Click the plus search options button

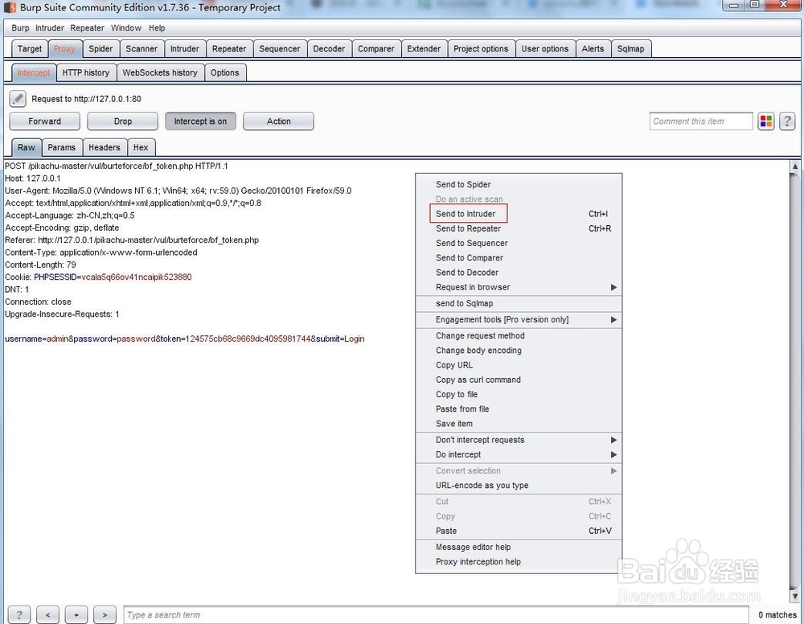tap(76, 615)
